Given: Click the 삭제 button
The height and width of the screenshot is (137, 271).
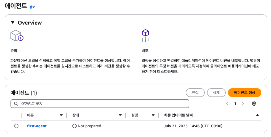Looking at the screenshot, I should click(216, 93).
